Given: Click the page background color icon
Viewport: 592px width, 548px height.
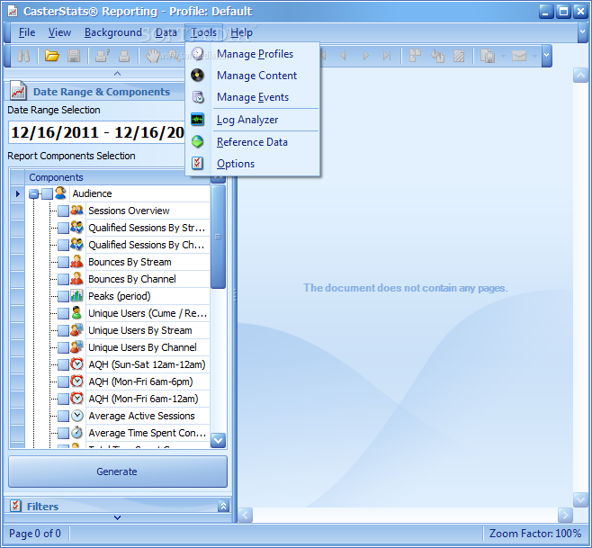Looking at the screenshot, I should coord(437,56).
